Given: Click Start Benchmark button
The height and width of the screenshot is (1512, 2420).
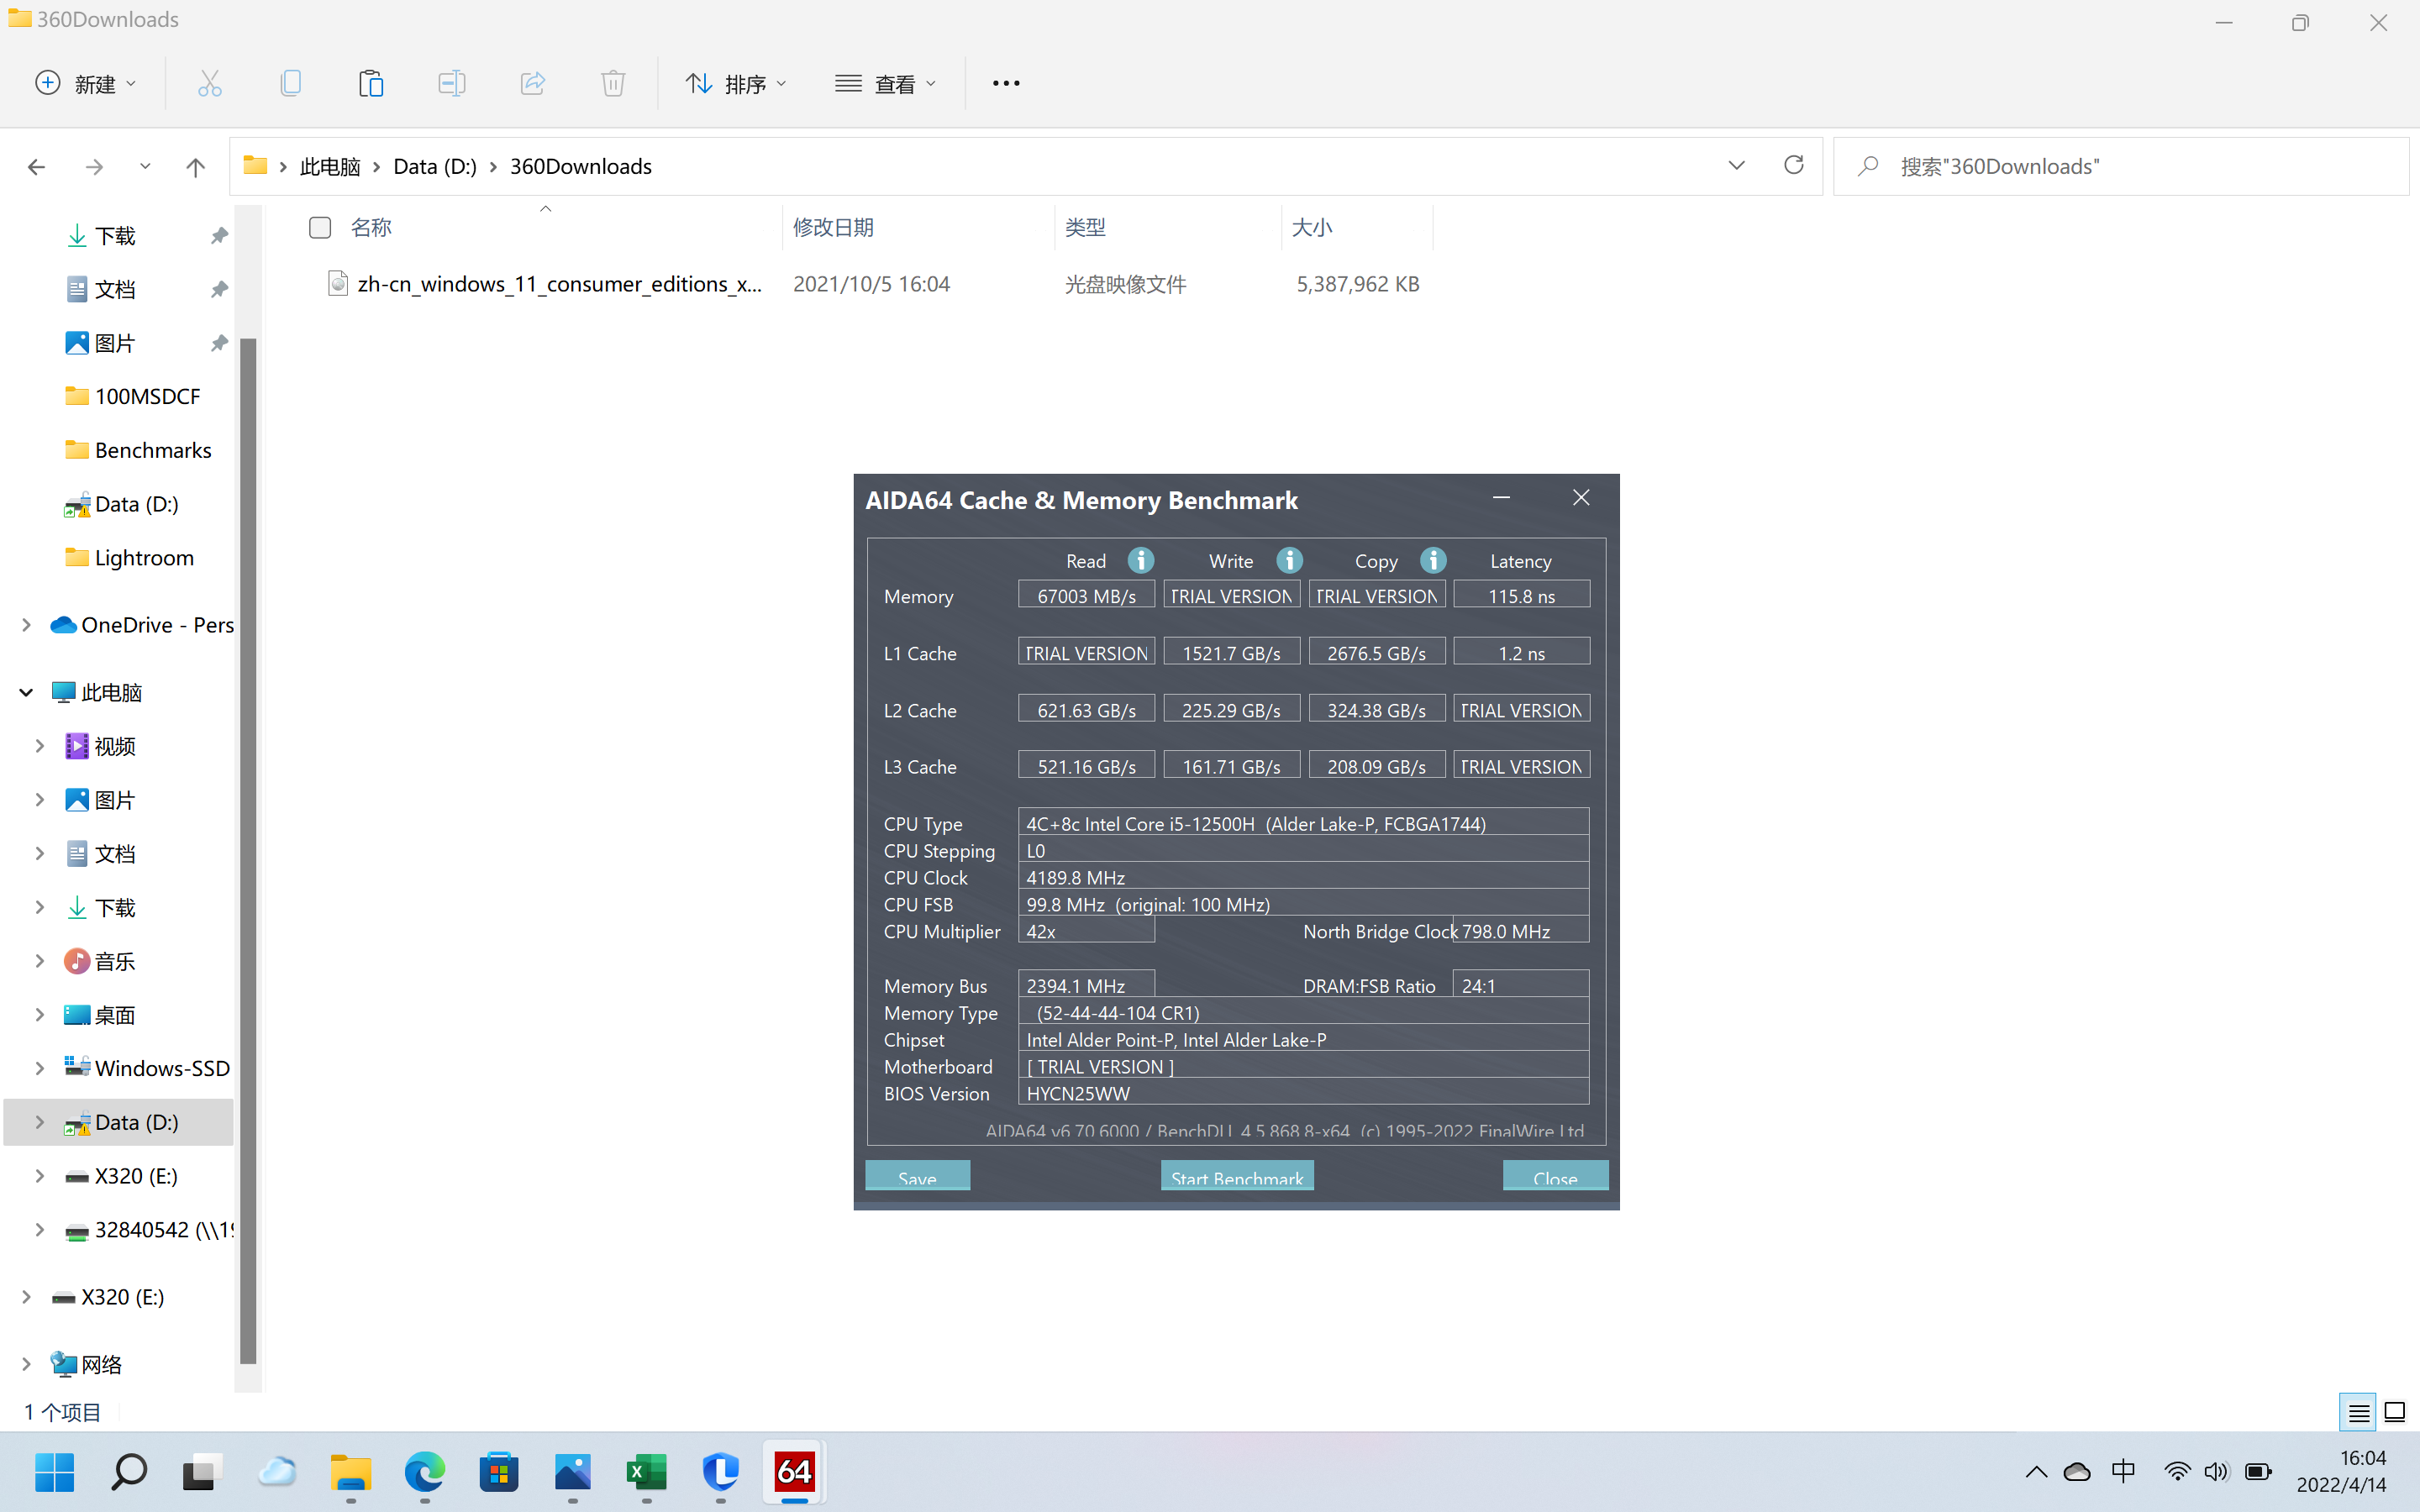Looking at the screenshot, I should point(1237,1177).
